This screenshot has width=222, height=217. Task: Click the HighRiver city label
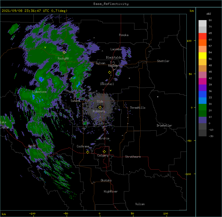[x=111, y=191]
